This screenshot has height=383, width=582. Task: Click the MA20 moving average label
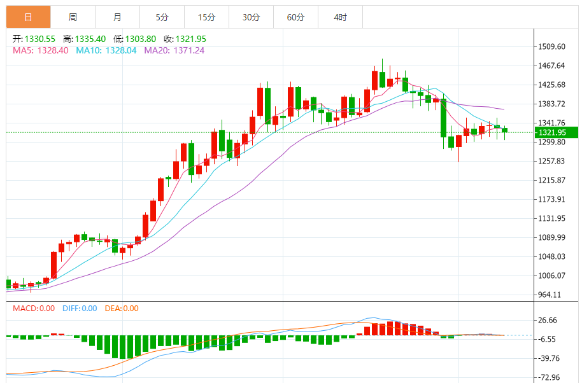pyautogui.click(x=174, y=50)
